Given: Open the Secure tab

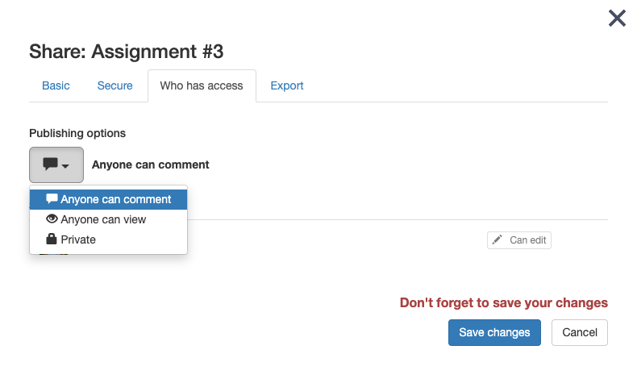Looking at the screenshot, I should tap(114, 85).
